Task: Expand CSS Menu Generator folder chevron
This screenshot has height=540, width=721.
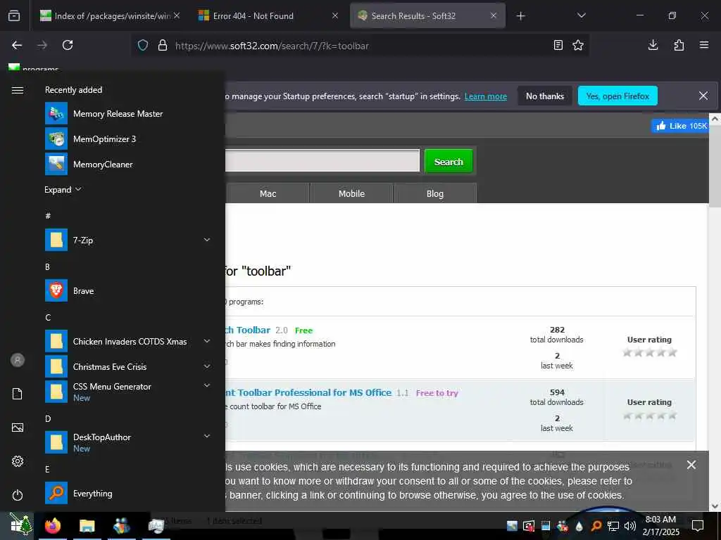Action: [x=207, y=386]
